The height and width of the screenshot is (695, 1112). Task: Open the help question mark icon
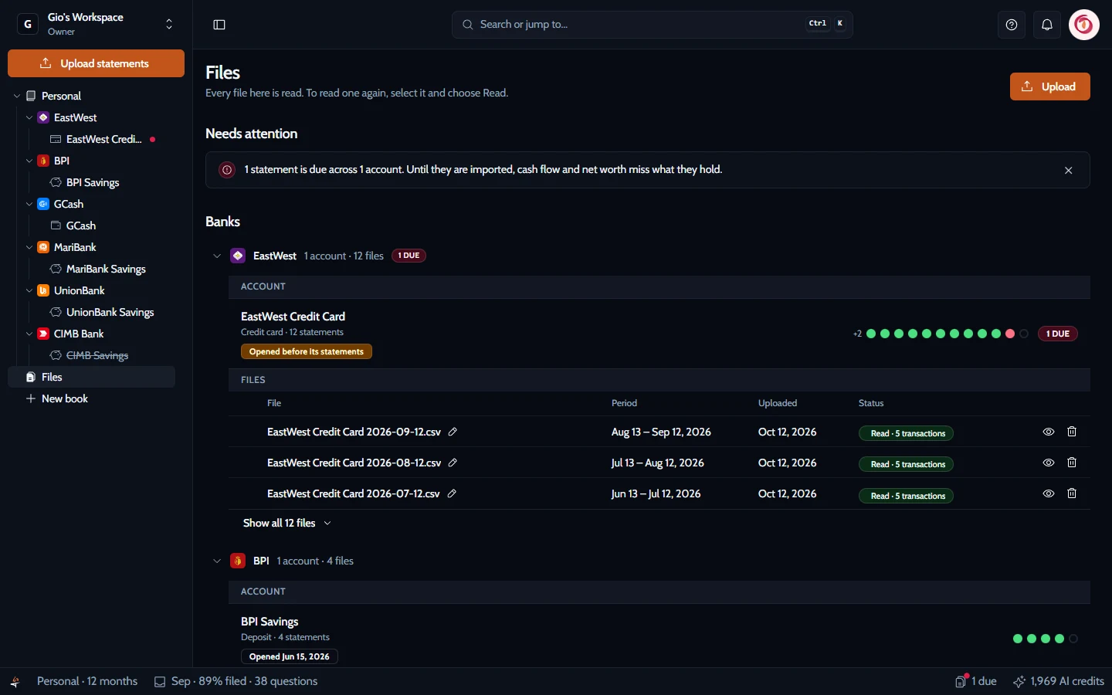tap(1012, 25)
